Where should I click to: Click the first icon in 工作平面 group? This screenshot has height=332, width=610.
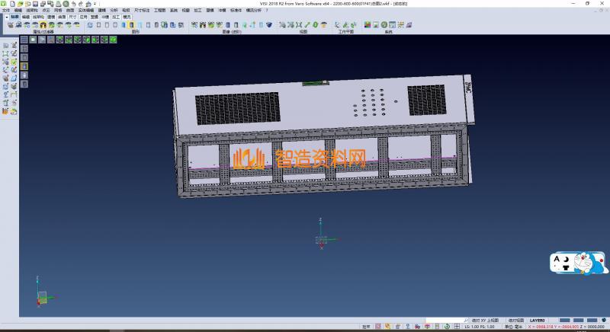coord(335,25)
